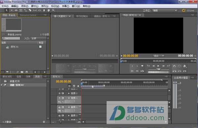Click Set Out Point in Program monitor
The image size is (198, 128).
pos(137,66)
